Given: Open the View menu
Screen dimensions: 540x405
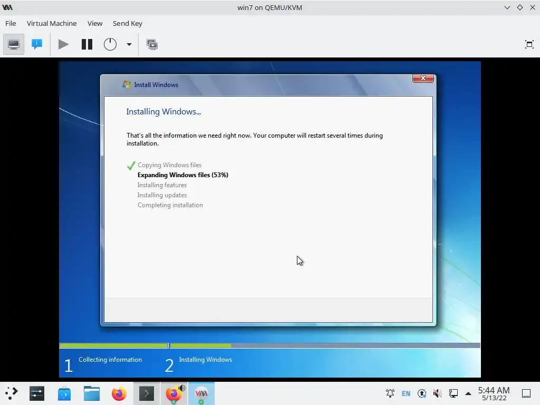Looking at the screenshot, I should 95,23.
